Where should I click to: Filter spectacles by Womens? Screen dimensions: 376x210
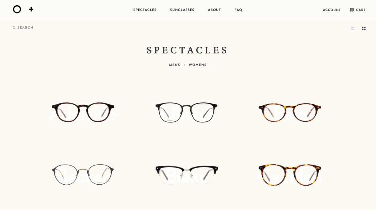pyautogui.click(x=198, y=65)
